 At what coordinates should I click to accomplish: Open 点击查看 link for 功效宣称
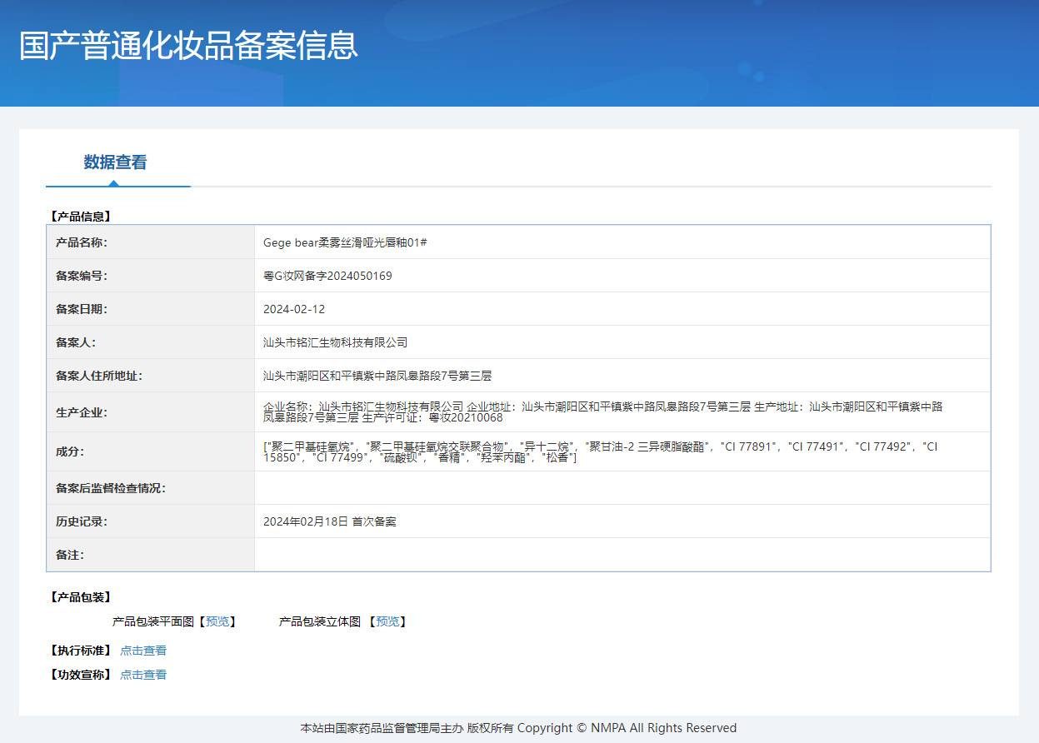(143, 675)
